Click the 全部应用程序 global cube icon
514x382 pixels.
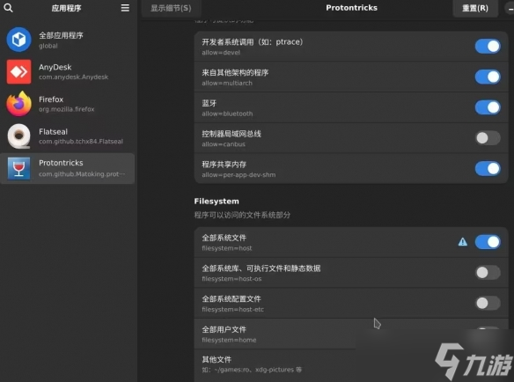click(x=18, y=40)
